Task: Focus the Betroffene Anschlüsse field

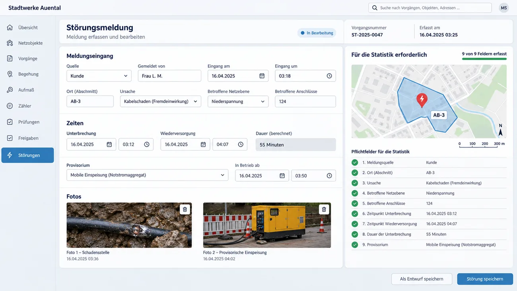Action: (x=305, y=101)
